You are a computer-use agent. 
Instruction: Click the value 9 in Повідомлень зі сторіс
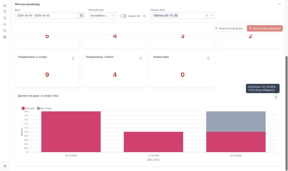tap(47, 75)
